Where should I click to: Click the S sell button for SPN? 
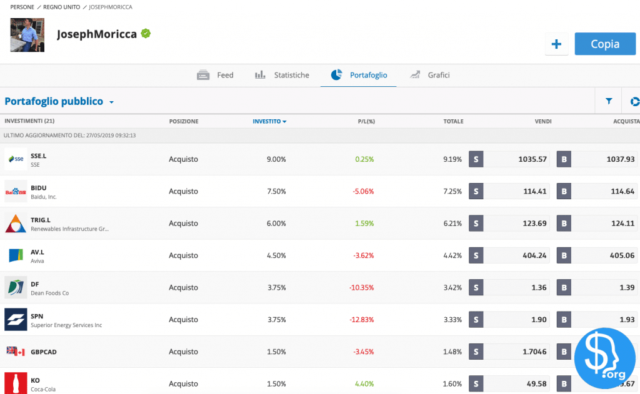(476, 319)
